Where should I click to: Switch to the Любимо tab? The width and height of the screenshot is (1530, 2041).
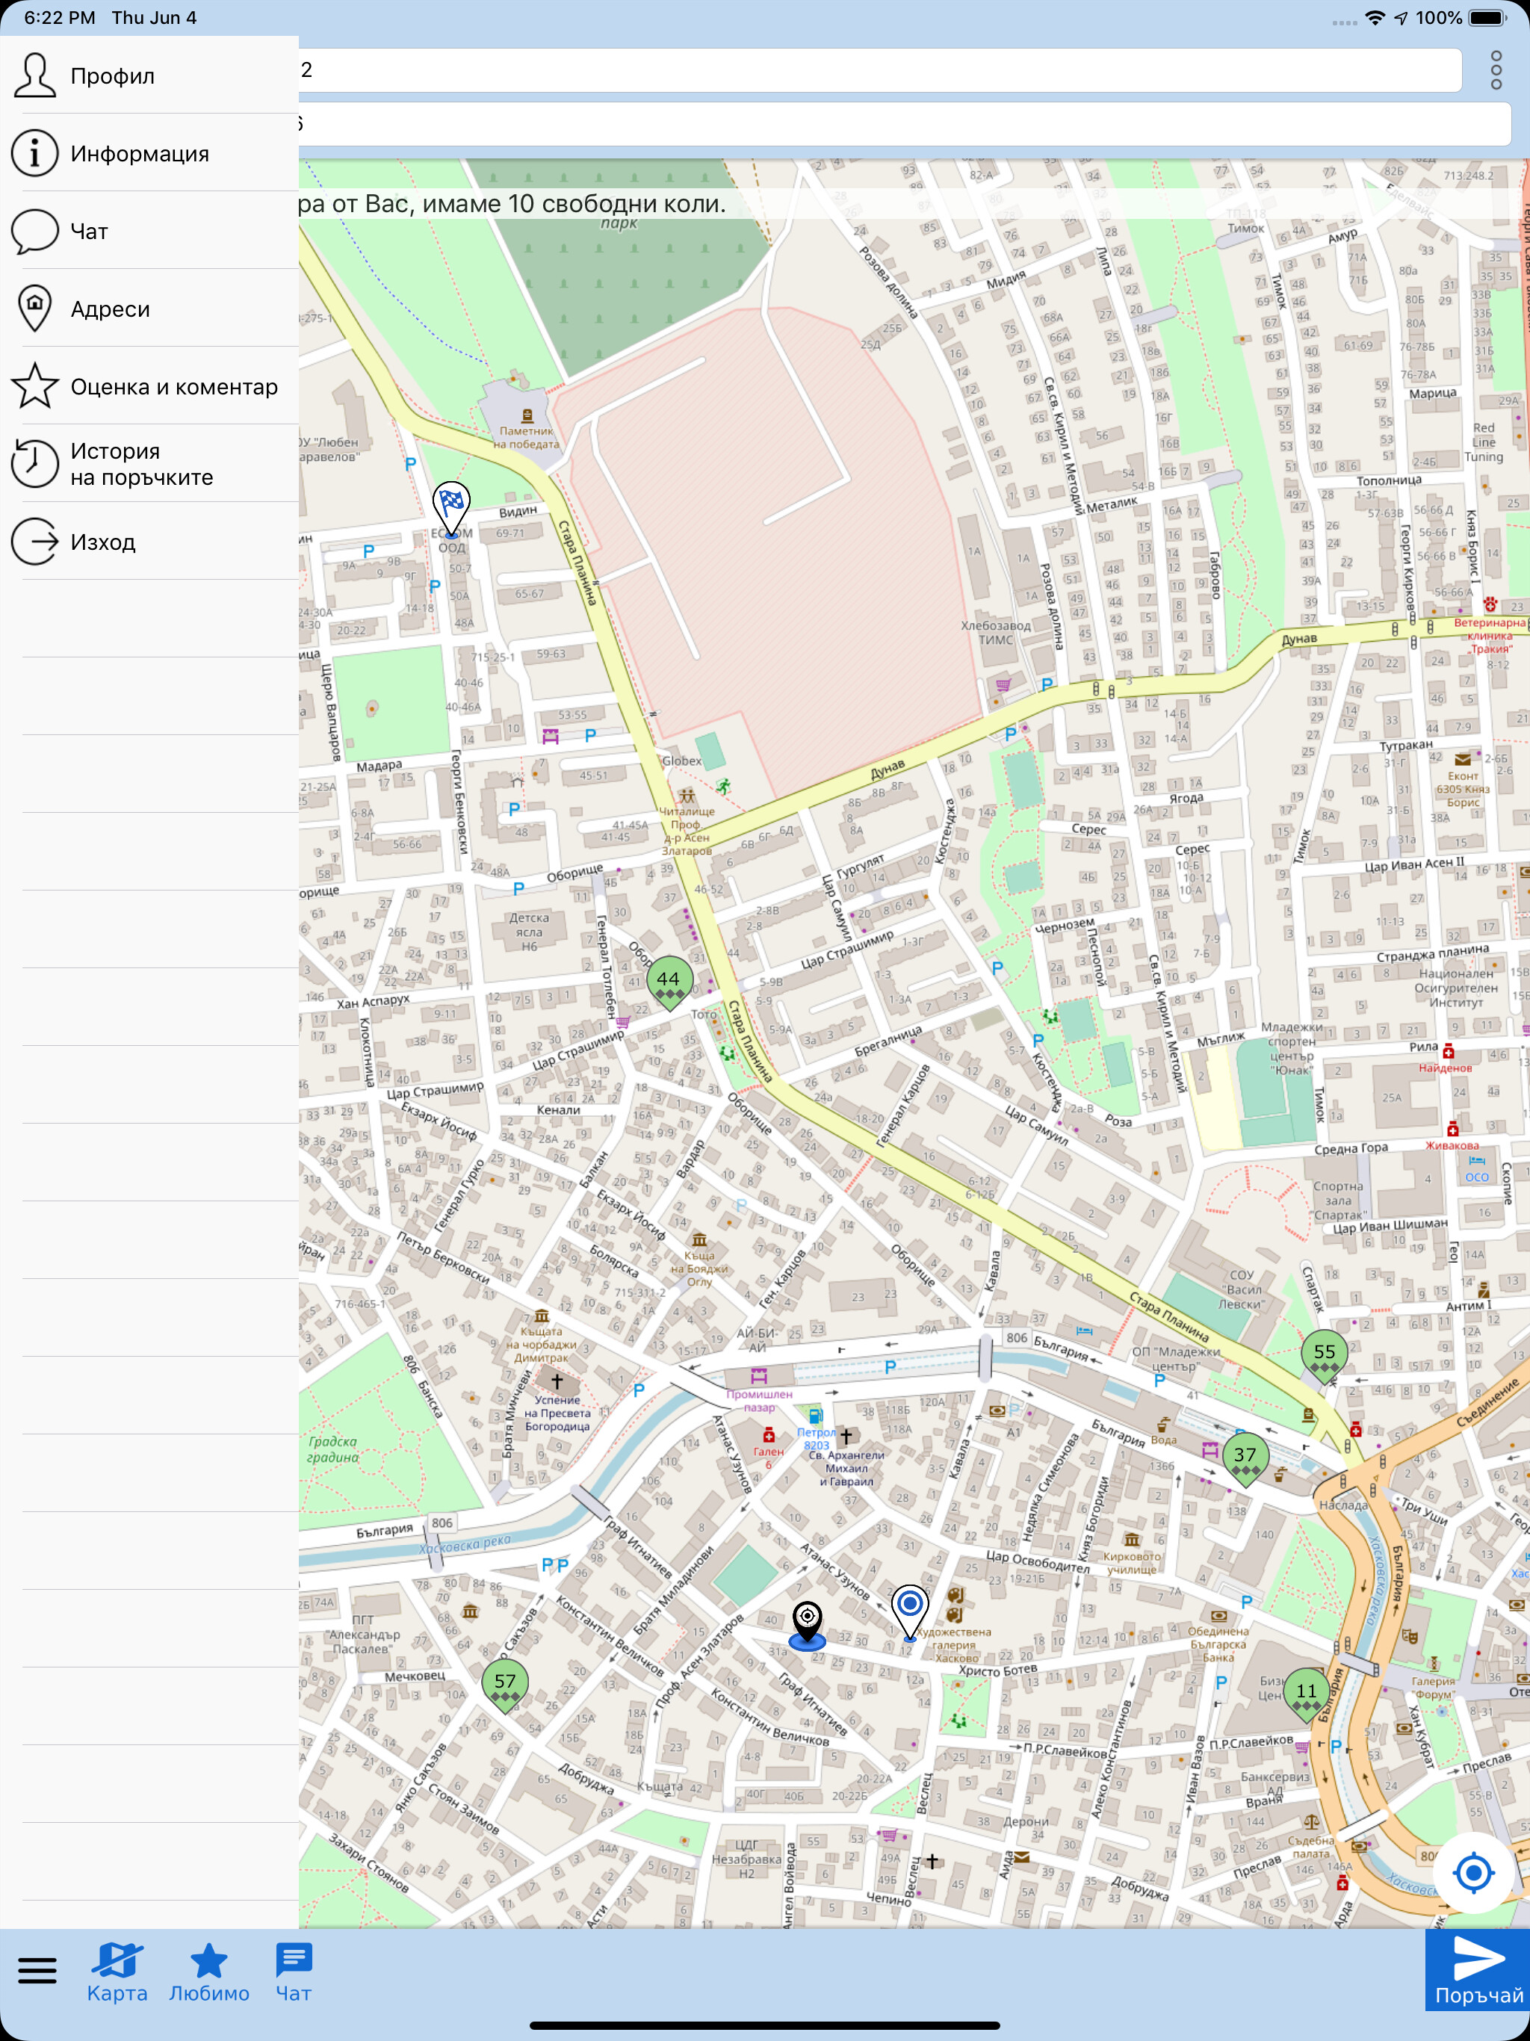(x=208, y=1973)
